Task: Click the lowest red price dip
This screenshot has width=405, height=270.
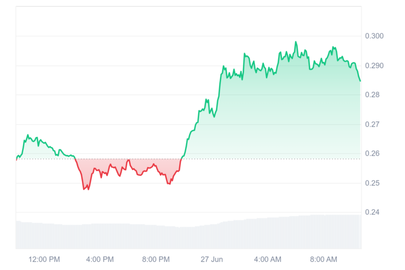Action: (x=88, y=189)
